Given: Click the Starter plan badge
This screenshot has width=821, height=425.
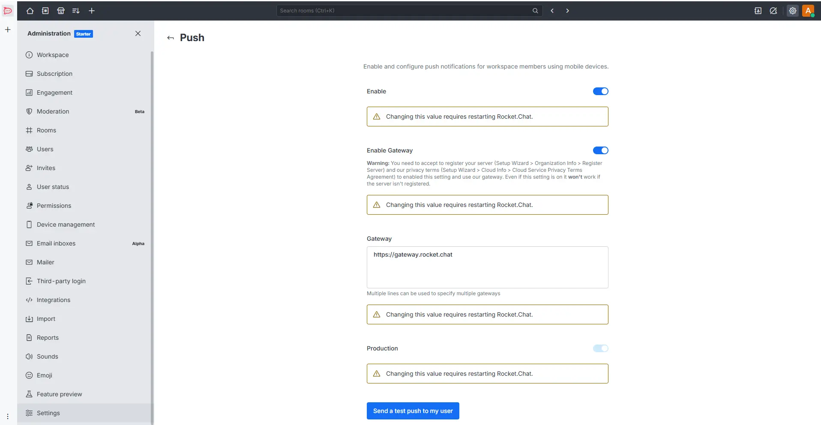Looking at the screenshot, I should (x=84, y=34).
